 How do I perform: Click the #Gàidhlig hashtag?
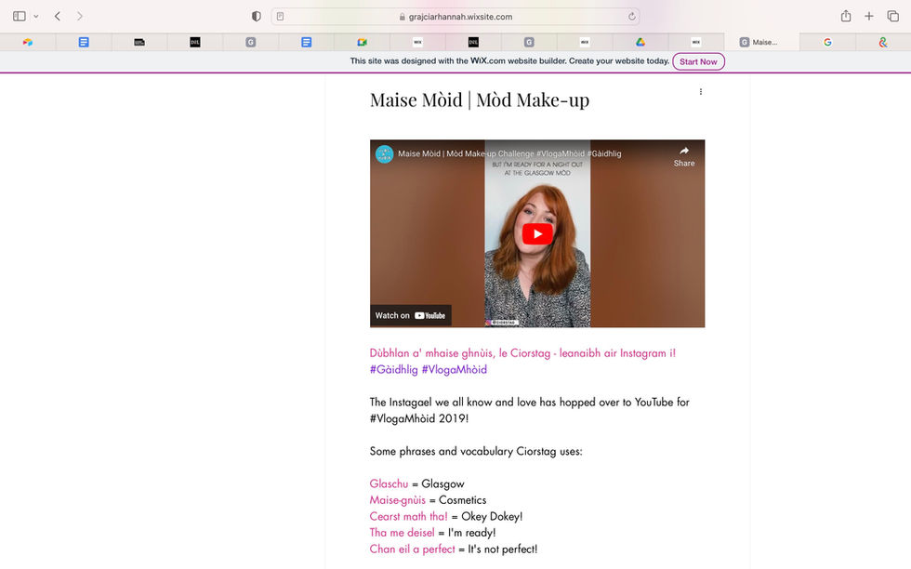point(394,370)
